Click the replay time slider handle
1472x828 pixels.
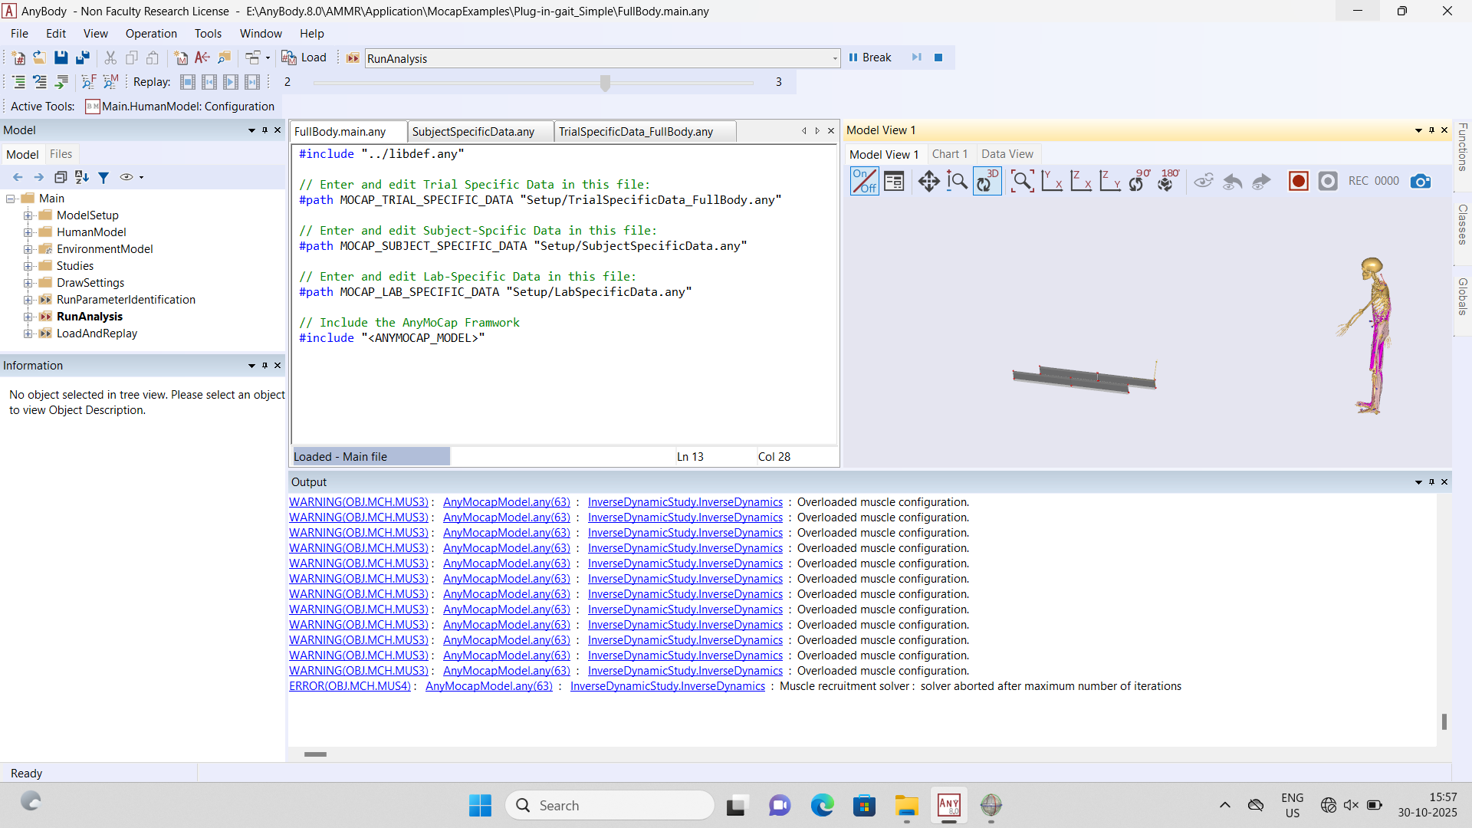(x=605, y=82)
